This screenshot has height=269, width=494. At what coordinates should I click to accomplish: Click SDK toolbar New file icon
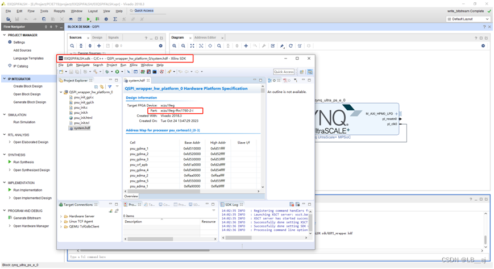(61, 72)
